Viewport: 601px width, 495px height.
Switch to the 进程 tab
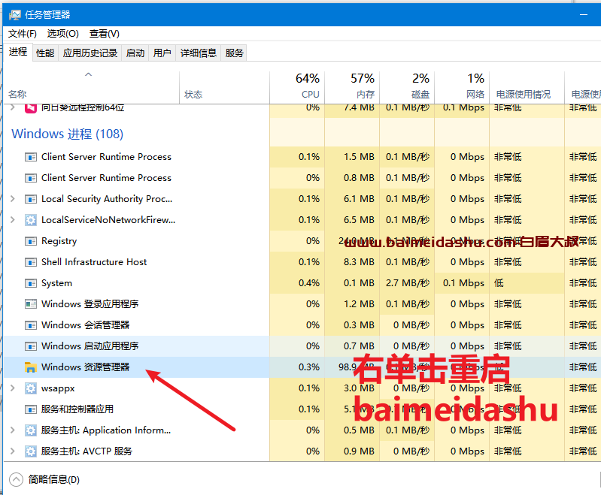(18, 52)
